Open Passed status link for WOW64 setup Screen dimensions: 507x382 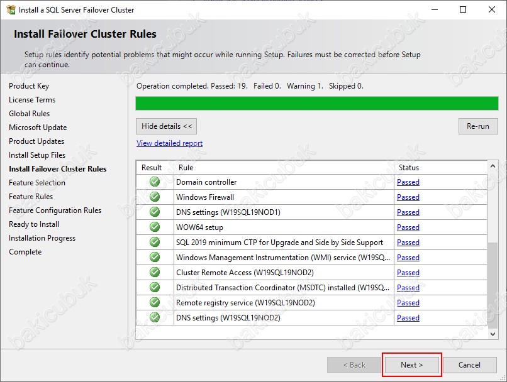point(408,227)
